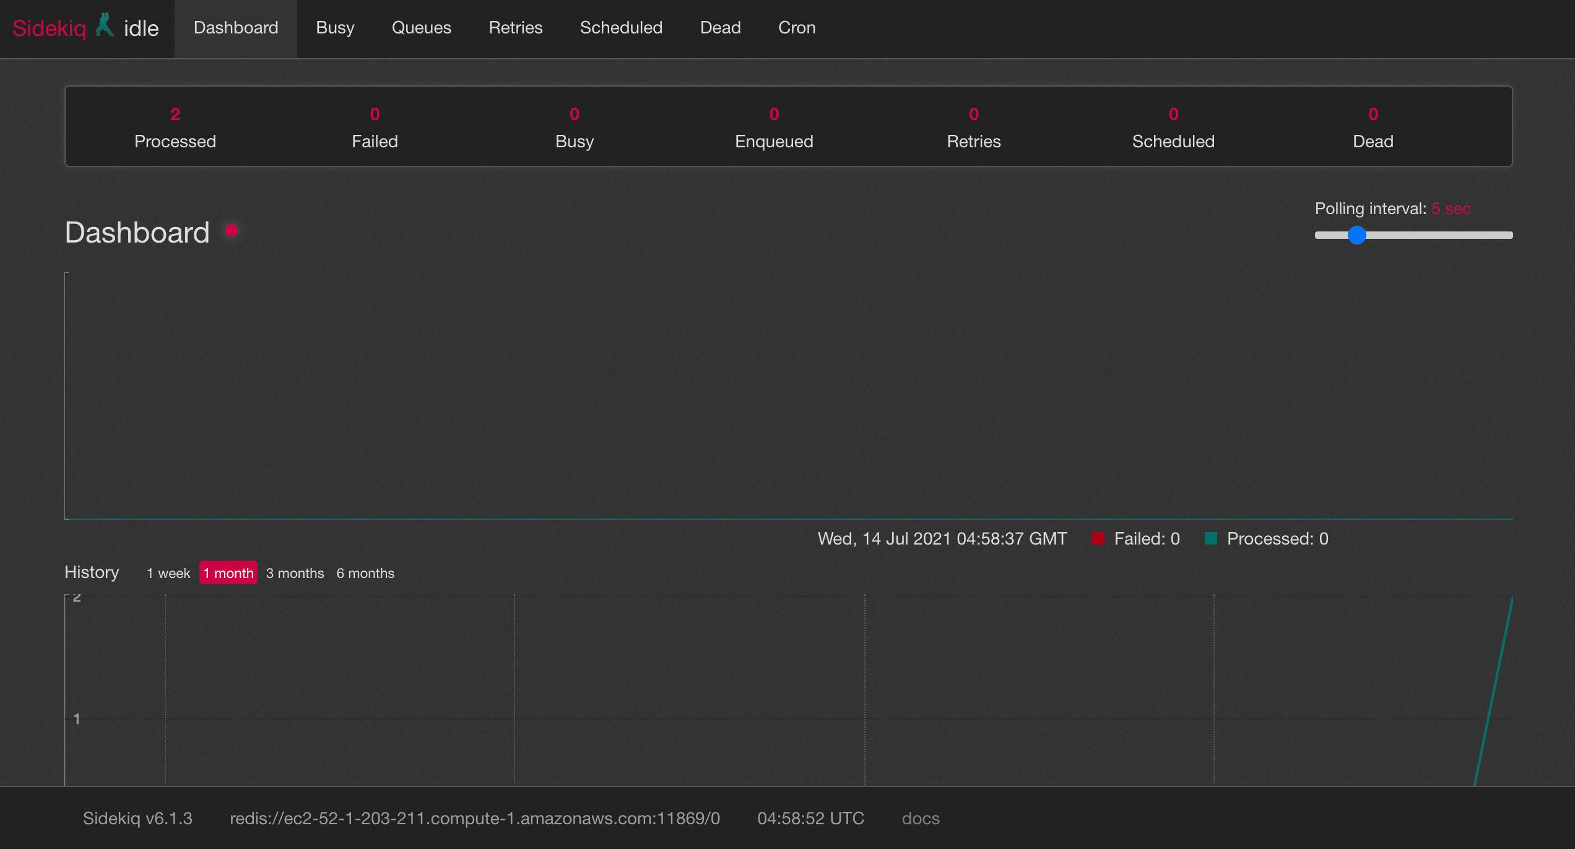Click the Redis connection string in footer
The height and width of the screenshot is (849, 1575).
(x=476, y=819)
